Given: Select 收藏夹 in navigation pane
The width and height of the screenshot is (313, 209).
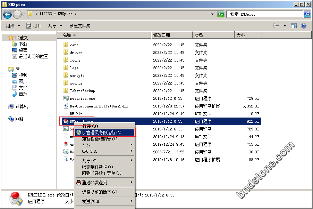Looking at the screenshot, I should coord(22,38).
